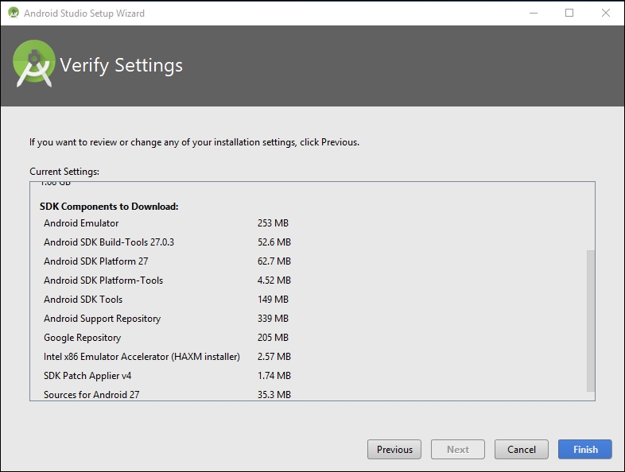Click the 1.74 MB size value

pyautogui.click(x=274, y=376)
